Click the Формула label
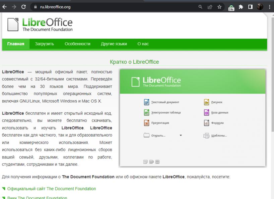 [x=217, y=123]
